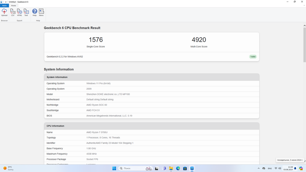Open the quick access toolbar dropdown

(x=6, y=2)
